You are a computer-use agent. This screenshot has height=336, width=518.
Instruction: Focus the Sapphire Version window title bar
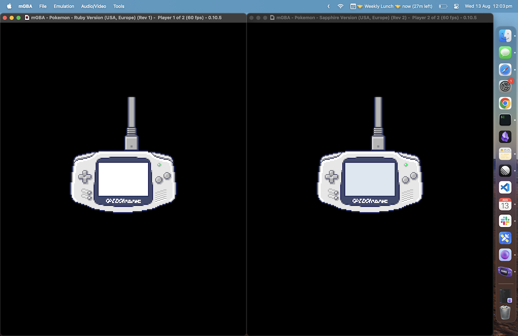370,18
